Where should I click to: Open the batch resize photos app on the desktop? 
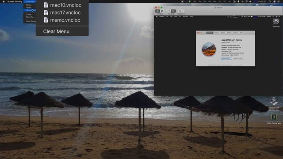coord(274,102)
